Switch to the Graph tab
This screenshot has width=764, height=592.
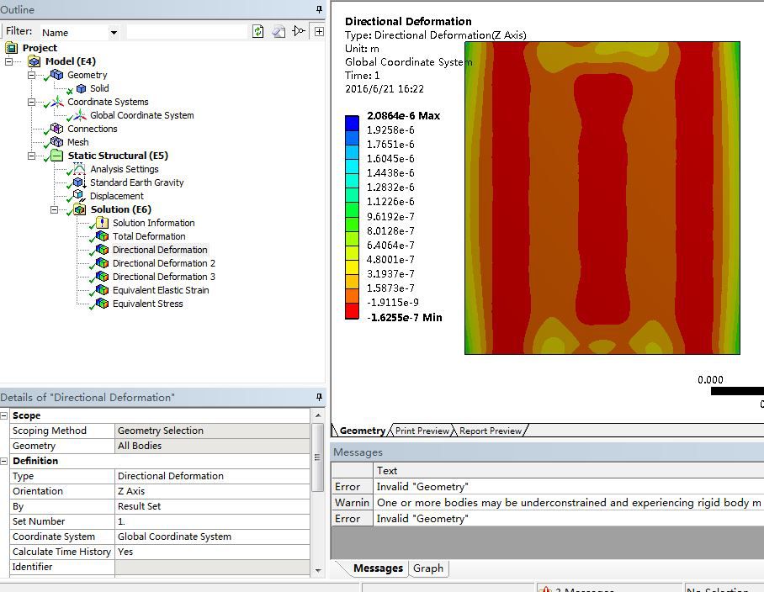(x=427, y=568)
